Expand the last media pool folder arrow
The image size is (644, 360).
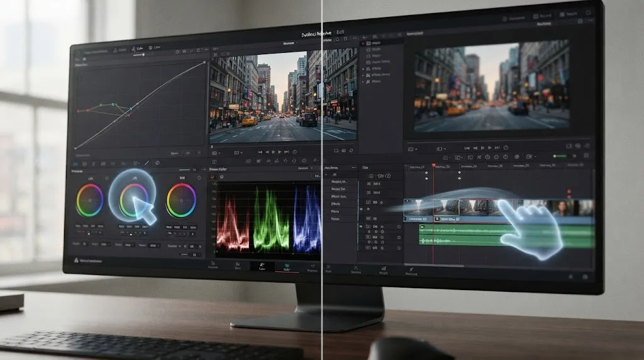(x=363, y=81)
